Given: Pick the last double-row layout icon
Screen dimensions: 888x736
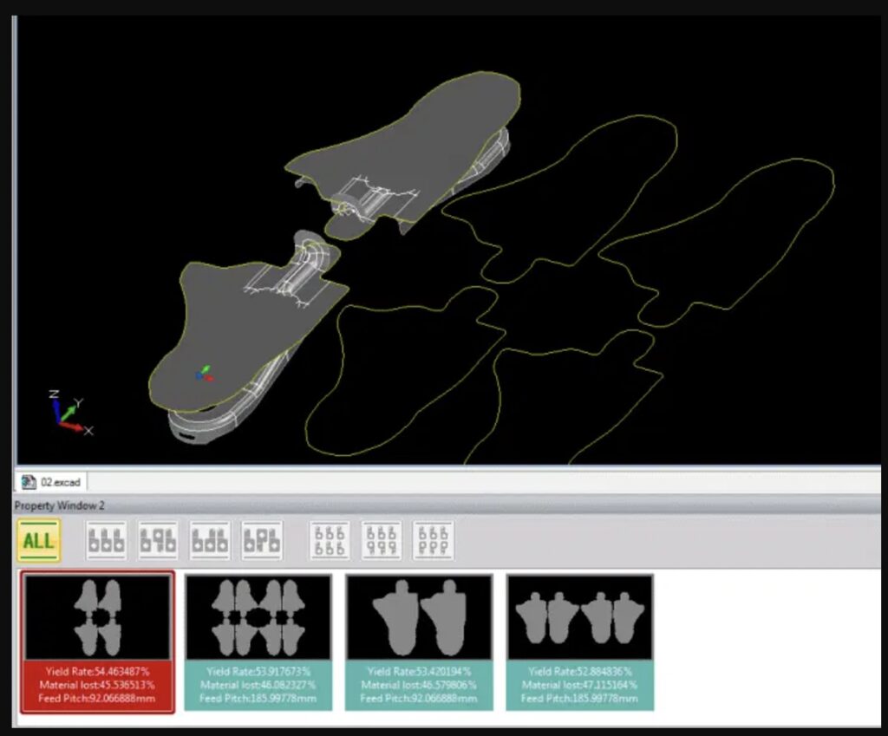Looking at the screenshot, I should [x=434, y=541].
